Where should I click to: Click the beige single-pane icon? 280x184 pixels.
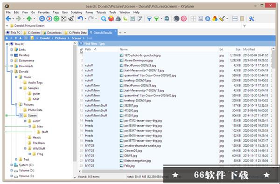242,19
